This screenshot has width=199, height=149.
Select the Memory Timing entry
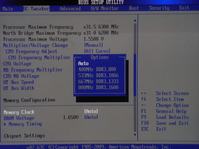pos(25,124)
